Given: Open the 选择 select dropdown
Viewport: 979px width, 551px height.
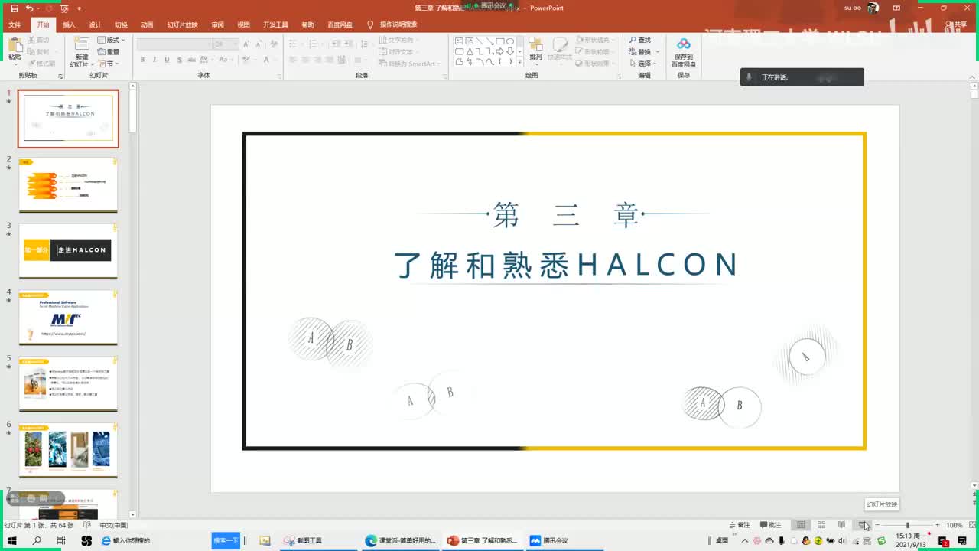Looking at the screenshot, I should (643, 64).
